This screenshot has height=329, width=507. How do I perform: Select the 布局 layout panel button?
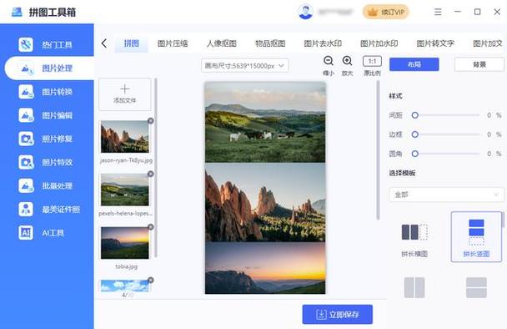[x=414, y=64]
